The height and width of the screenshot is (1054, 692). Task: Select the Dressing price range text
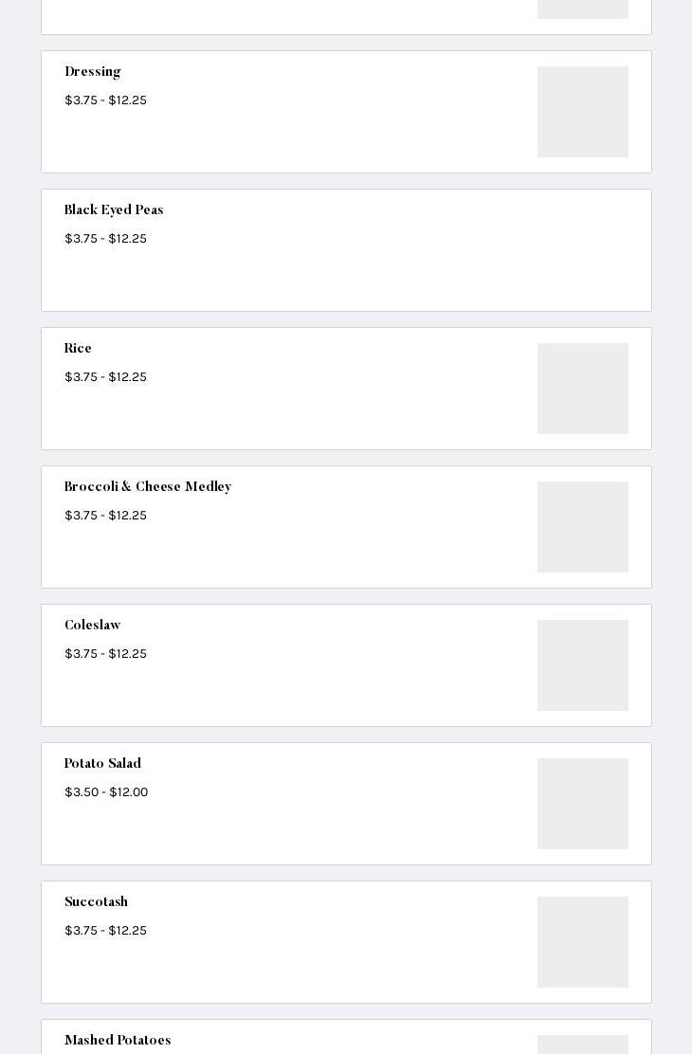pos(105,100)
